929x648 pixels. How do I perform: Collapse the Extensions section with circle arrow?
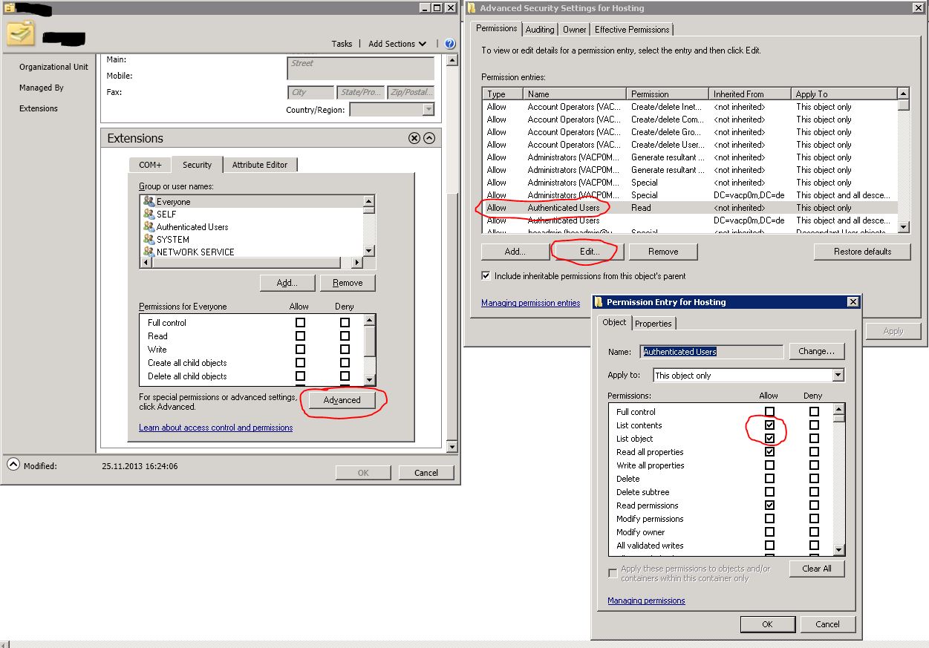(x=428, y=138)
